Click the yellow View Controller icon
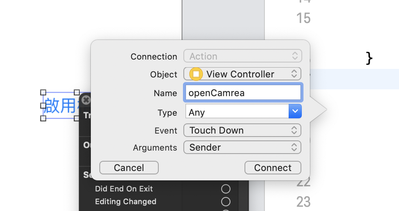399x211 pixels. [196, 74]
